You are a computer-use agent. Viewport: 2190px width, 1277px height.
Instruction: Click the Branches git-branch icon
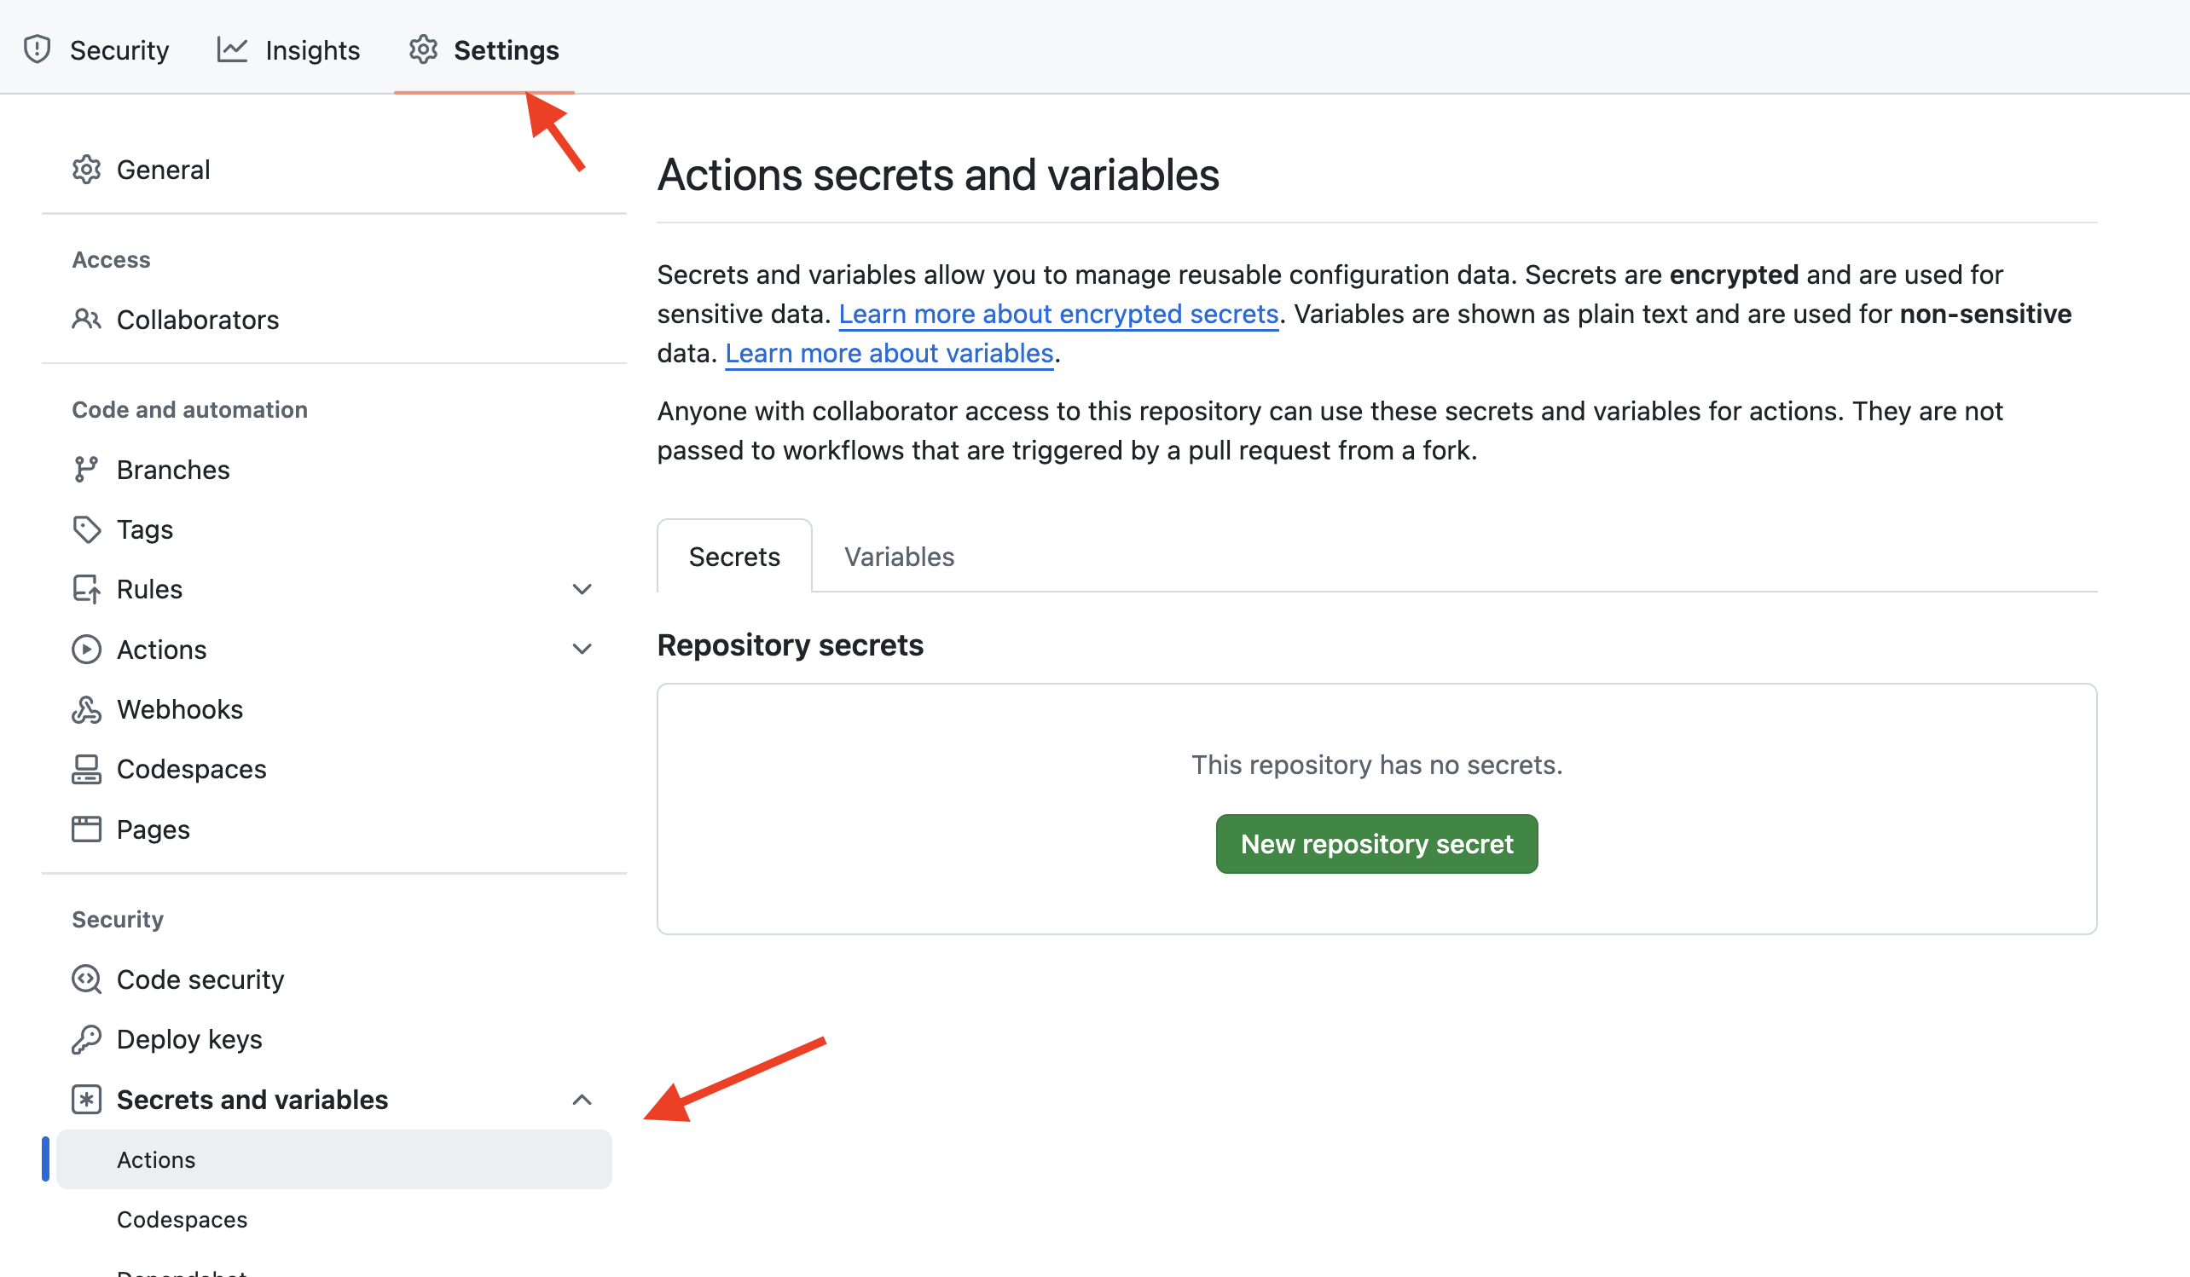click(x=86, y=469)
